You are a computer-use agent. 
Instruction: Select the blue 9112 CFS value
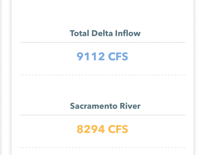coord(102,57)
